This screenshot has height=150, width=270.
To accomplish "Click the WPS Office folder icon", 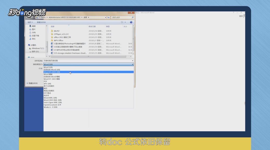I will 52,40.
